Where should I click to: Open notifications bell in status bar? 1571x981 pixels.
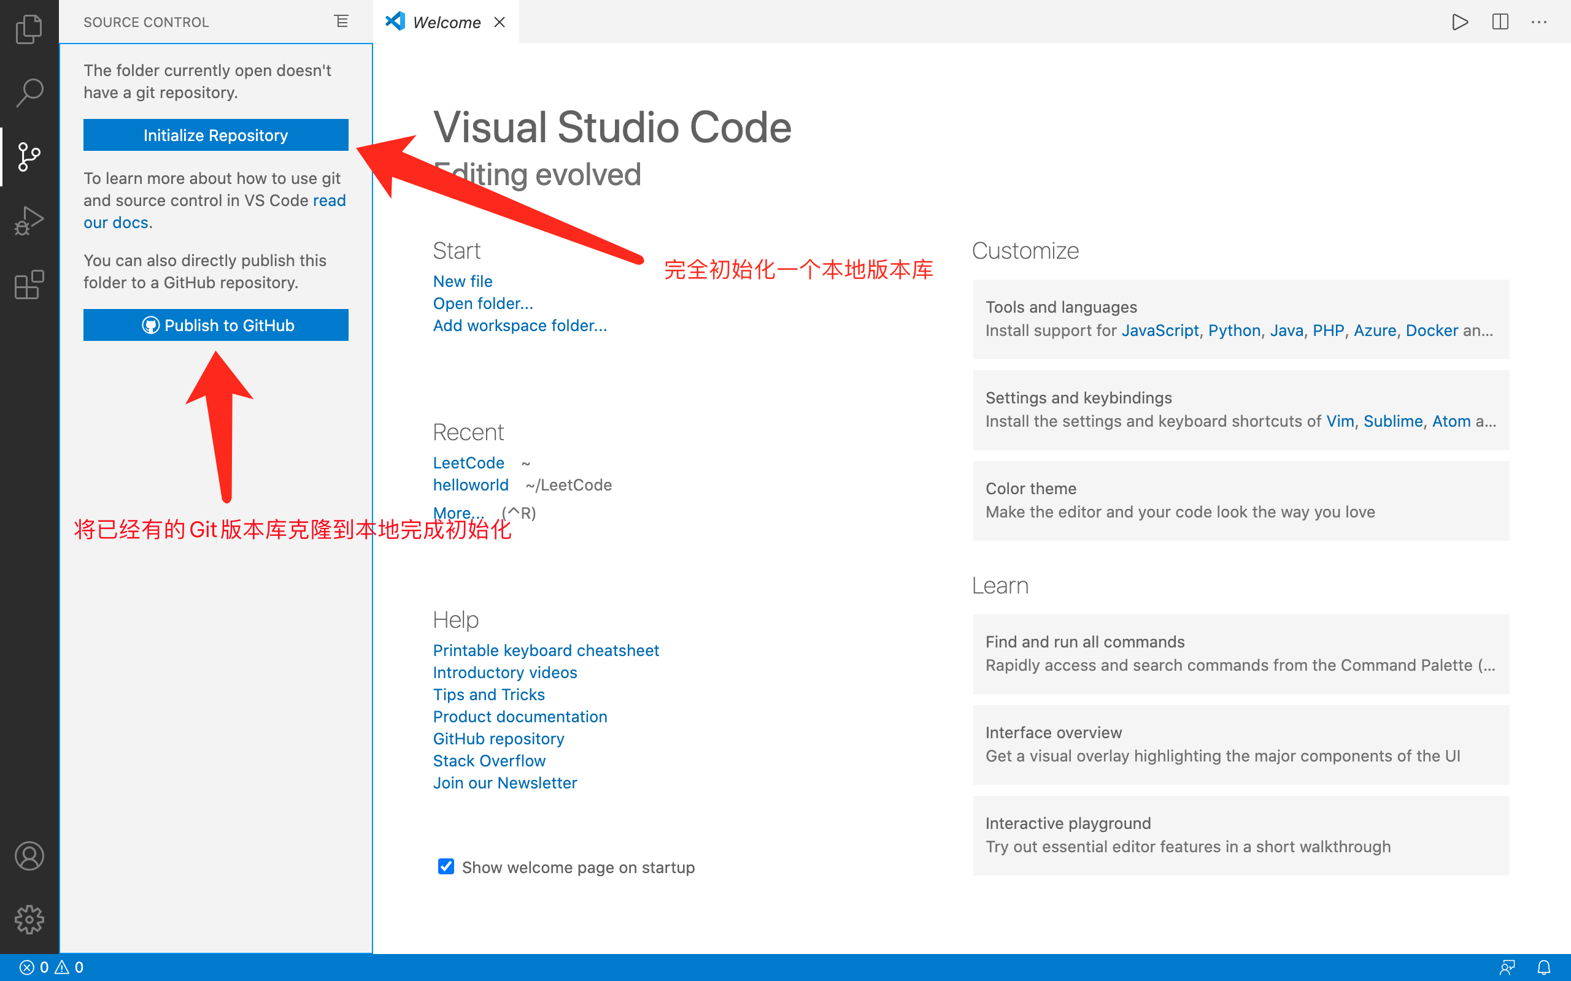coord(1544,968)
